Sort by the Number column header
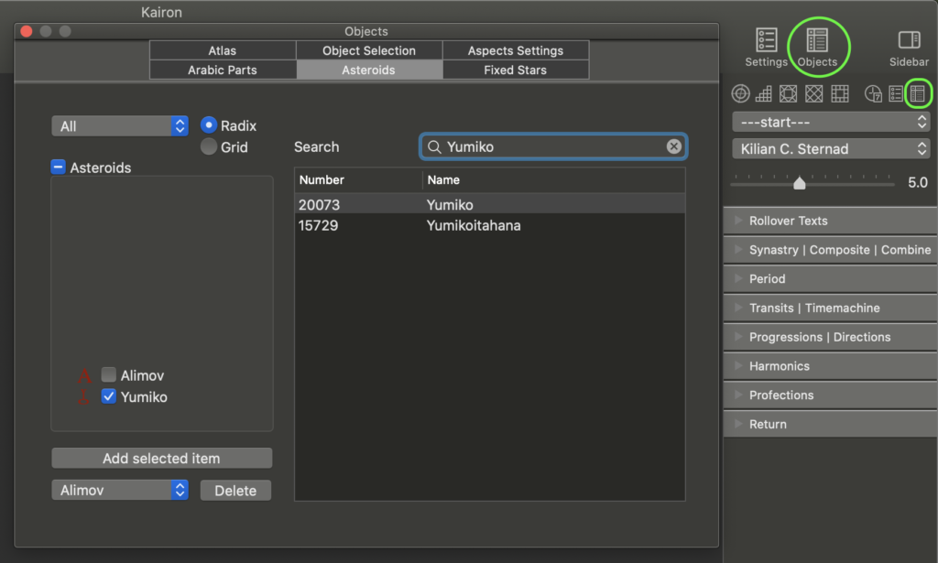Image resolution: width=938 pixels, height=563 pixels. click(x=358, y=180)
